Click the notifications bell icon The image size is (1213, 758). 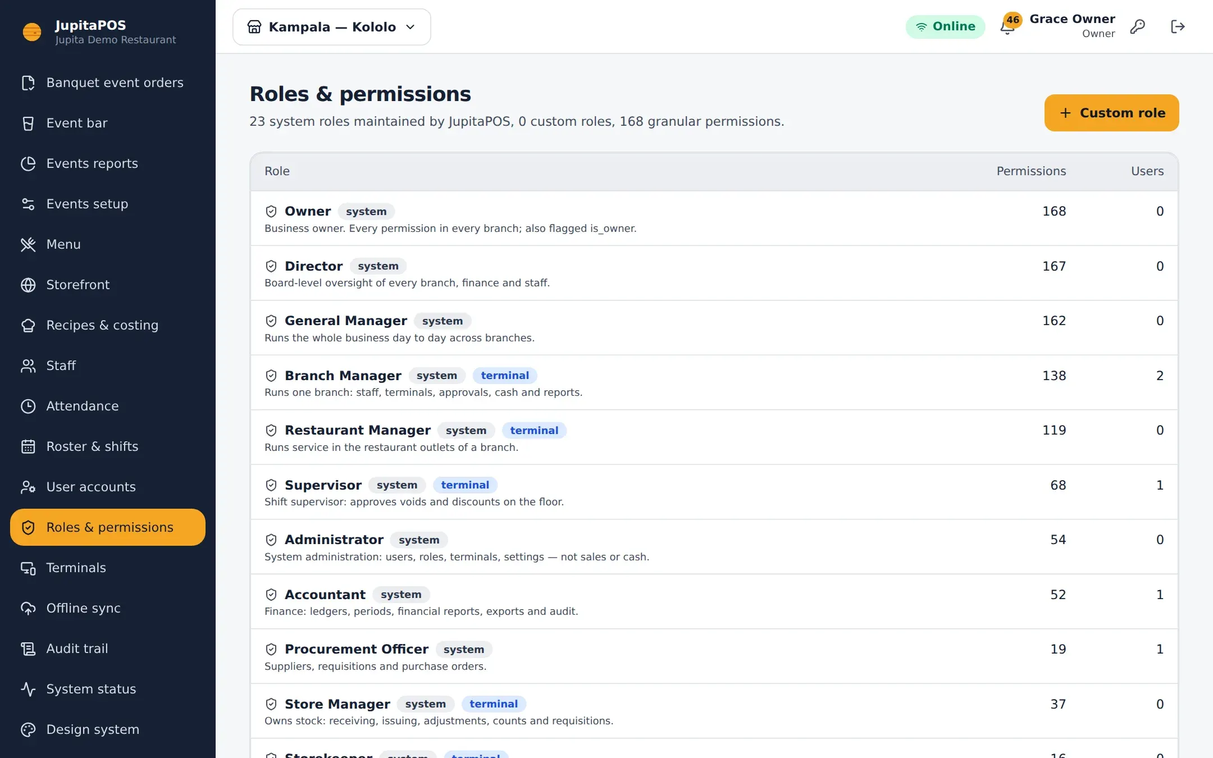1007,27
